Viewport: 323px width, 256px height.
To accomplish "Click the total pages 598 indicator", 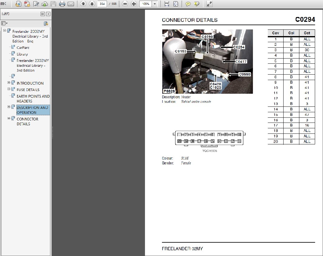I will tap(114, 4).
